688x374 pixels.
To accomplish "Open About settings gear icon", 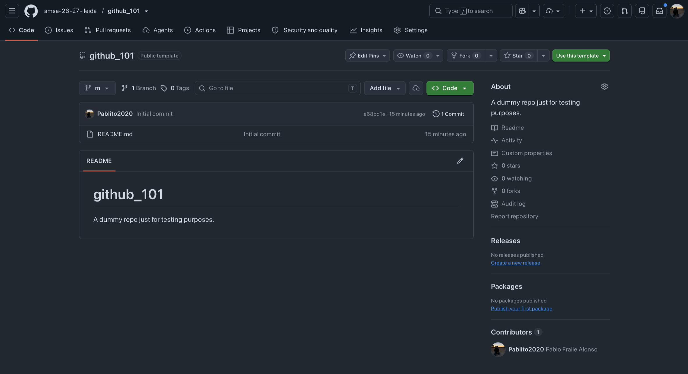I will click(x=605, y=87).
